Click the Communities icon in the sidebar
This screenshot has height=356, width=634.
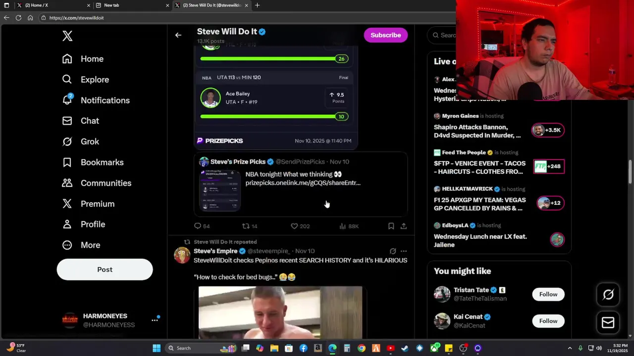click(67, 183)
